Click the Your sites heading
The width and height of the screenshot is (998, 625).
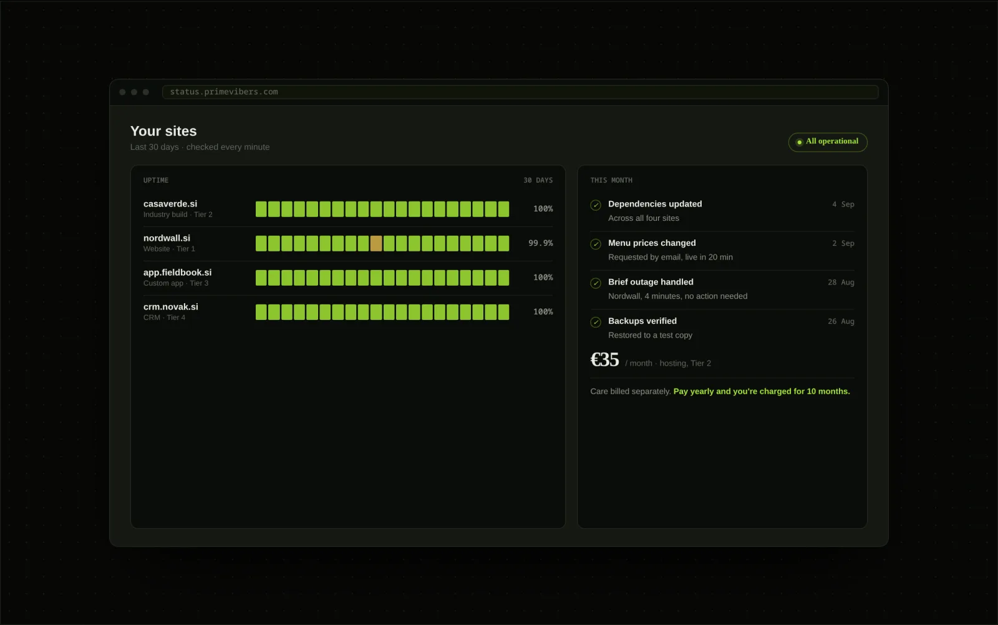[163, 131]
